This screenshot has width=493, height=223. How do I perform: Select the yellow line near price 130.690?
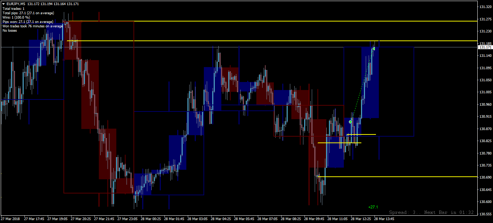397,177
